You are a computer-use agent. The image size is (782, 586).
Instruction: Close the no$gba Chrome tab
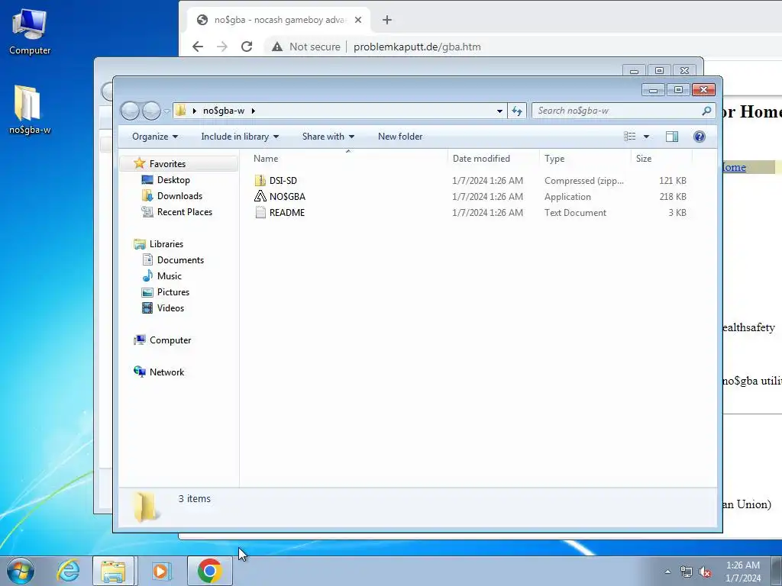pos(357,20)
